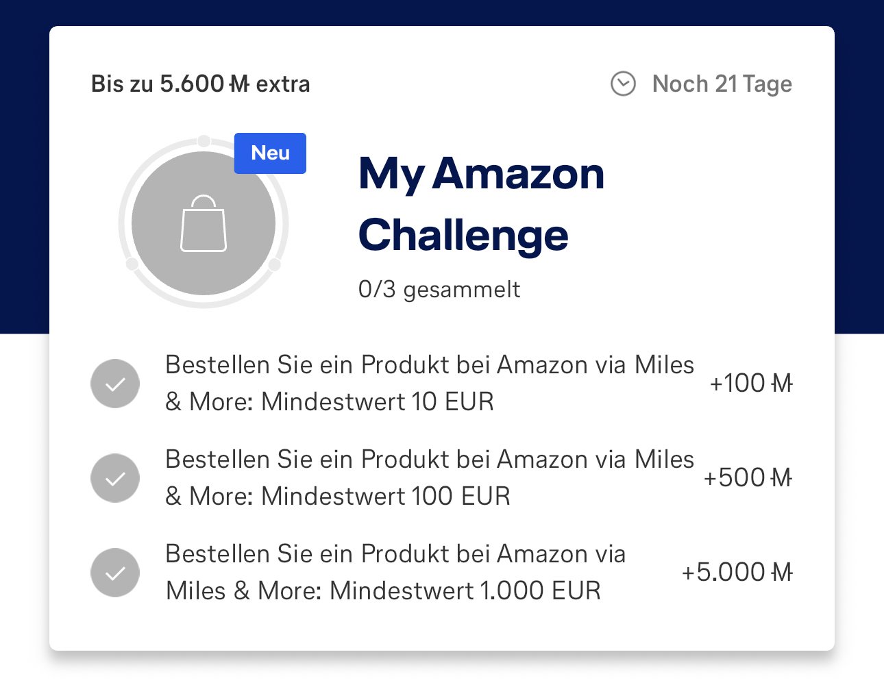Click the bottom-left dot on the progress ring

tap(132, 264)
